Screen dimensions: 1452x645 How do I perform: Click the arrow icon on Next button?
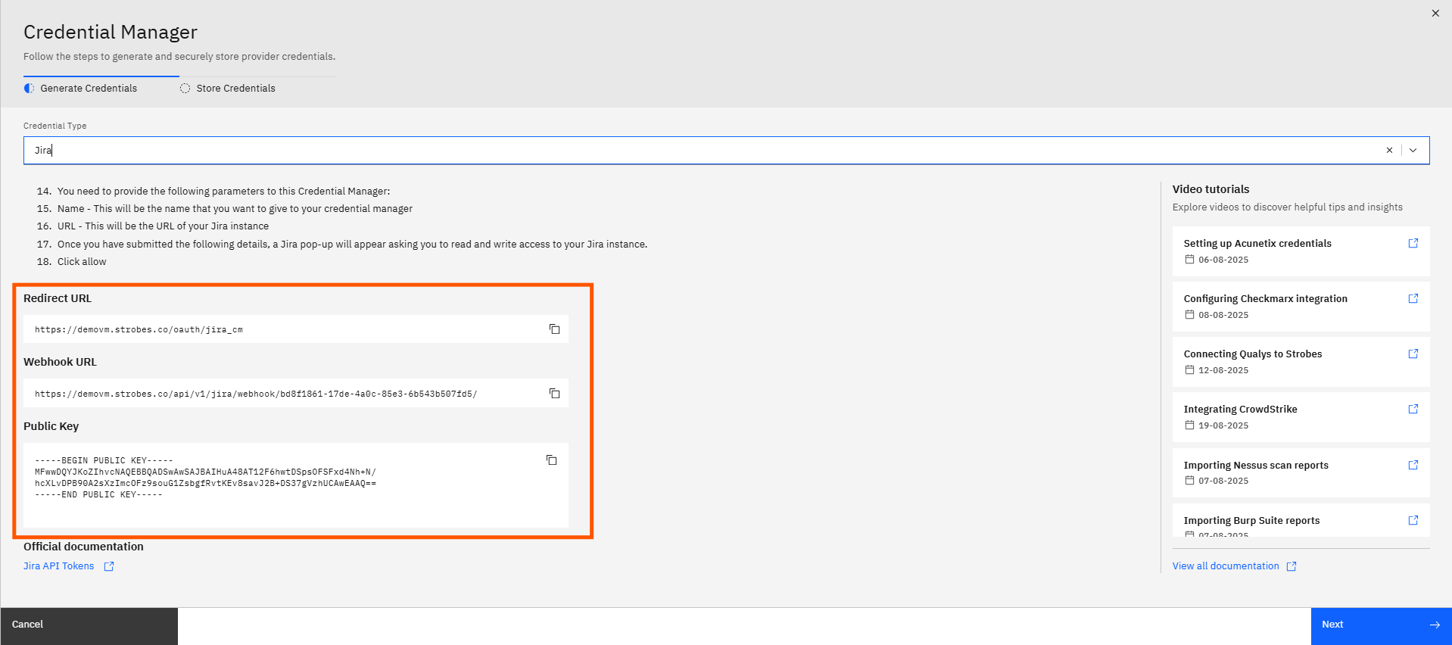(1435, 625)
